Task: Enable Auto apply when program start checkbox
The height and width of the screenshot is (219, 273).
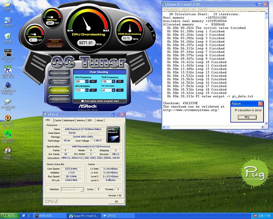Action: point(83,101)
